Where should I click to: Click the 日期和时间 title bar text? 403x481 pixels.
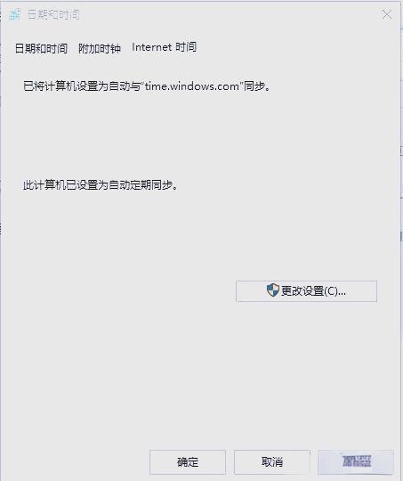[x=53, y=15]
